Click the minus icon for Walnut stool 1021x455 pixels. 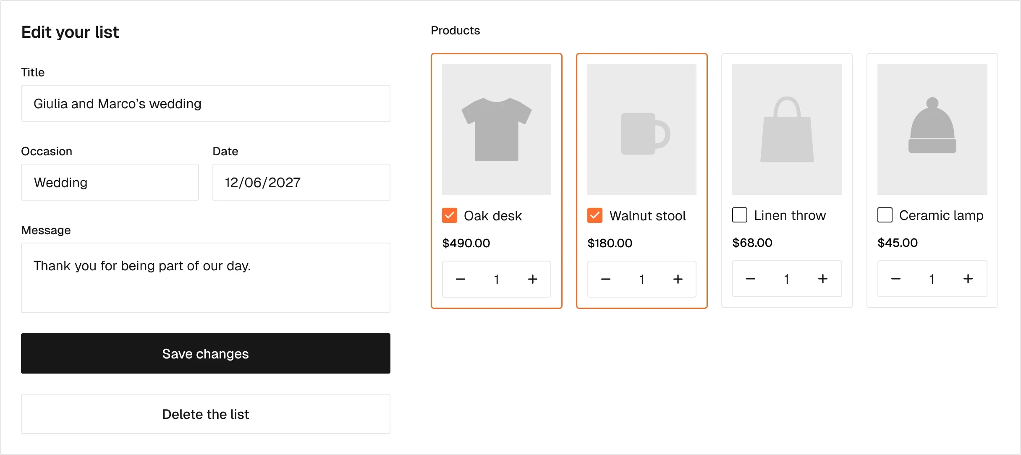(x=606, y=279)
